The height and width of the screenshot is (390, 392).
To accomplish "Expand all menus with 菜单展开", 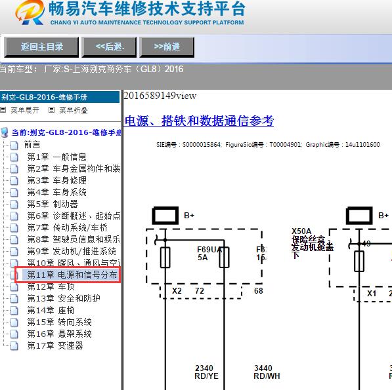I will pyautogui.click(x=24, y=110).
